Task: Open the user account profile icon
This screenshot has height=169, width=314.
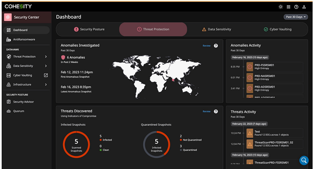Action: click(x=304, y=7)
